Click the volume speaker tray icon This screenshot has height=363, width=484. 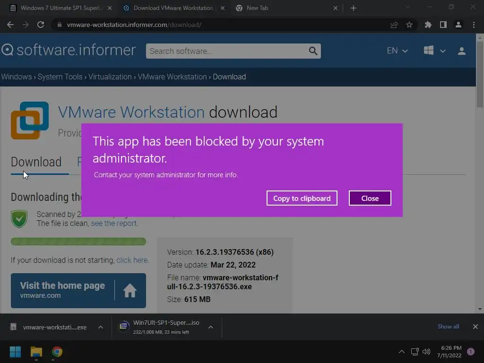click(426, 352)
